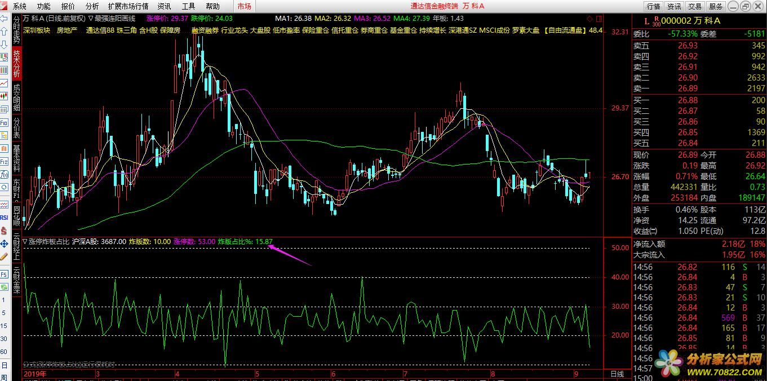The height and width of the screenshot is (381, 767).
Task: Click the 行业龙头 tag
Action: 234,30
